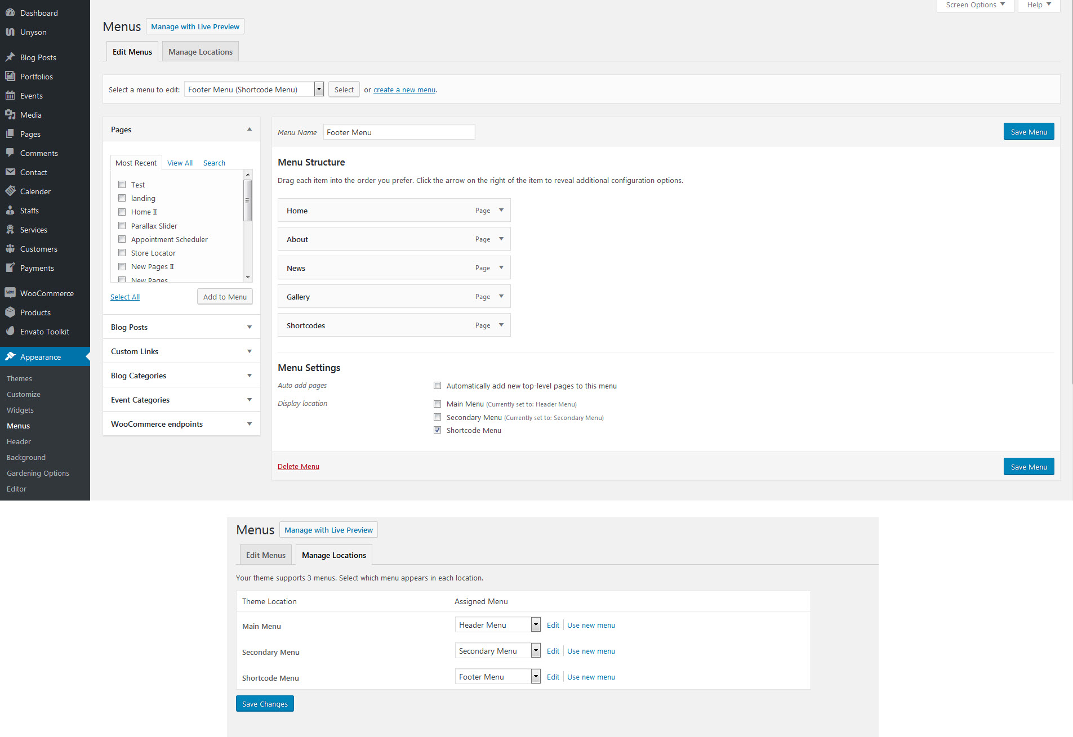
Task: Check the Parallax Slider page checkbox
Action: pos(122,226)
